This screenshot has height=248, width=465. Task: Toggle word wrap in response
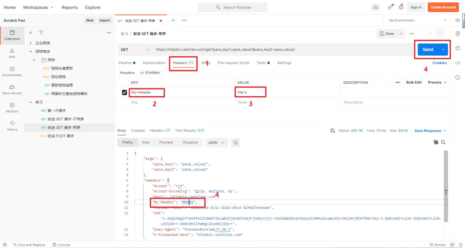tap(235, 142)
